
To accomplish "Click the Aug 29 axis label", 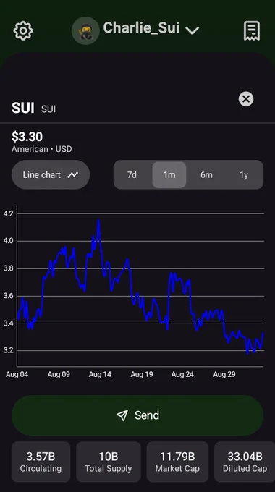I will (224, 374).
